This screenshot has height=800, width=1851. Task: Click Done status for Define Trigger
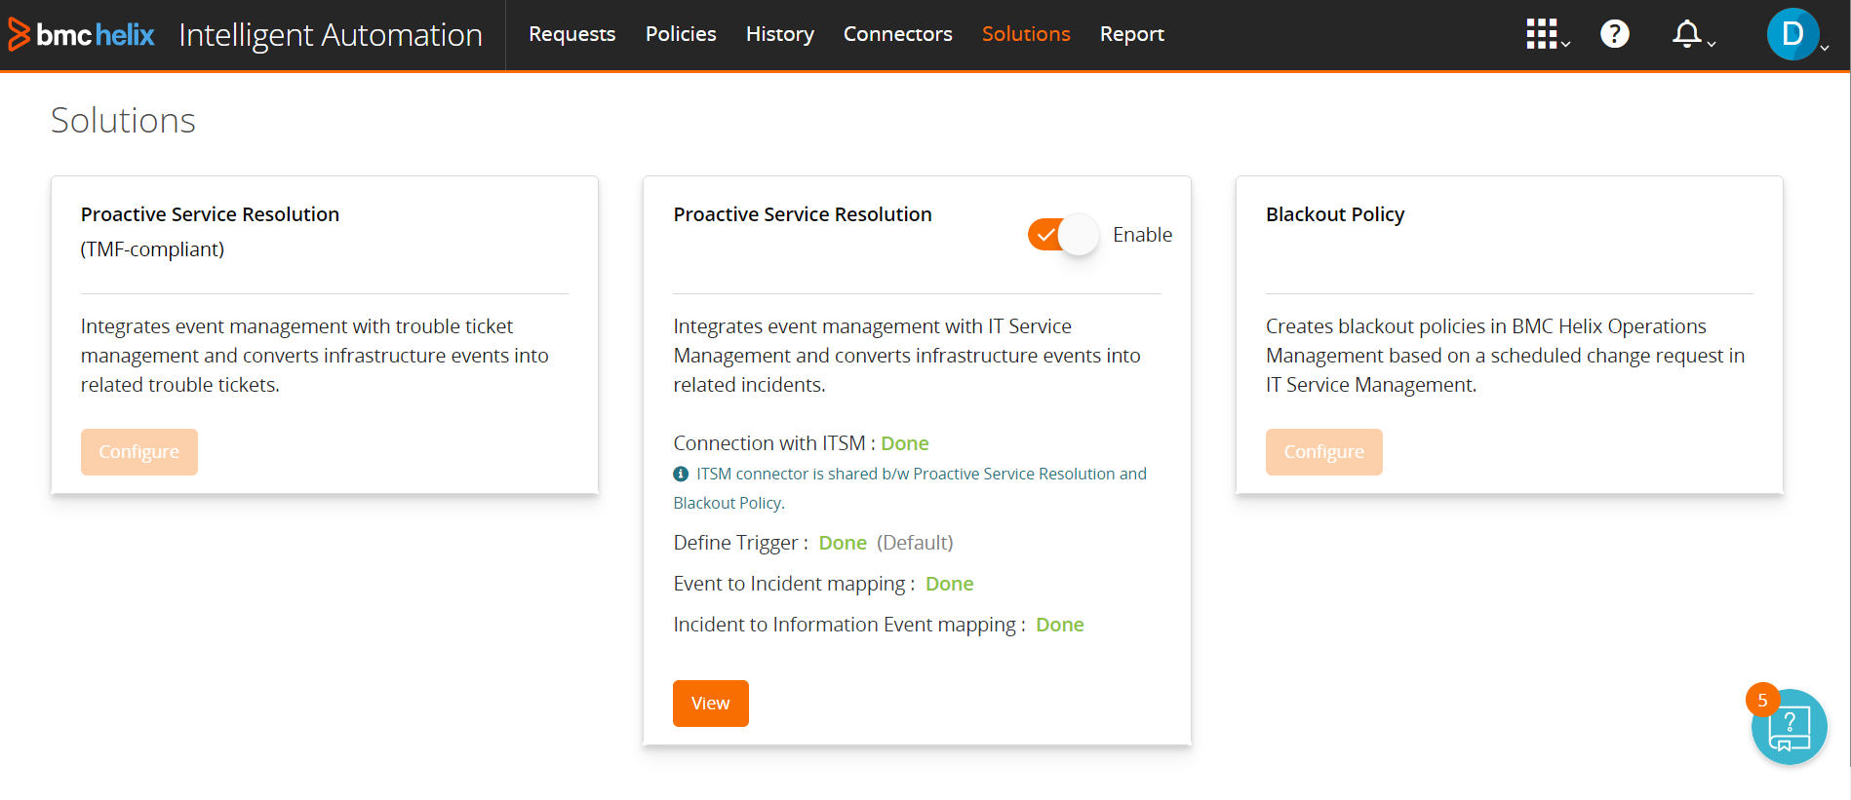tap(843, 543)
